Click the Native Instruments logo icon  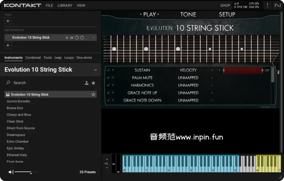click(278, 5)
